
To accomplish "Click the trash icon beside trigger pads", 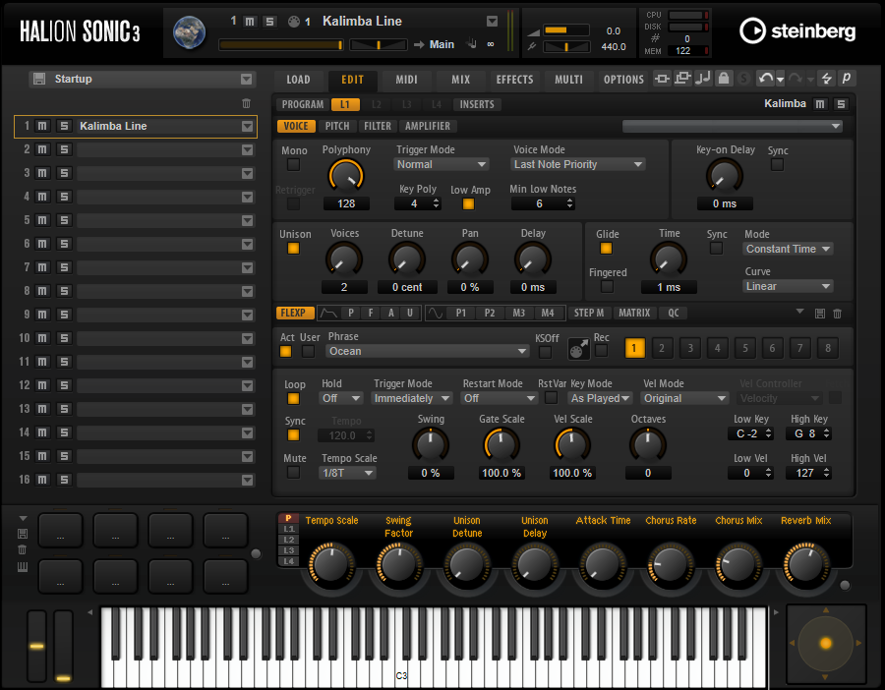I will [23, 550].
